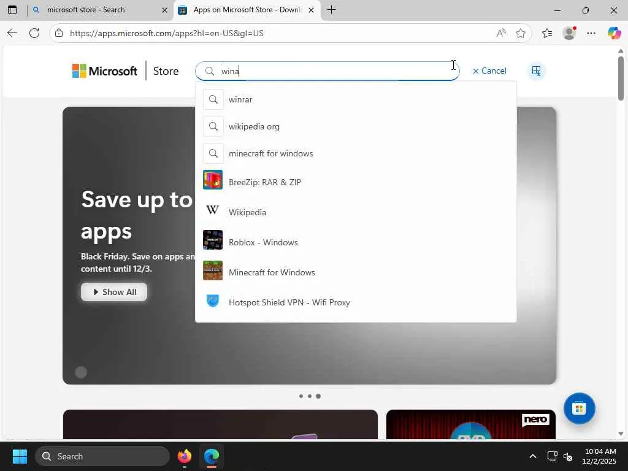Focus the Store search field containing wina
The height and width of the screenshot is (471, 628).
[x=327, y=71]
